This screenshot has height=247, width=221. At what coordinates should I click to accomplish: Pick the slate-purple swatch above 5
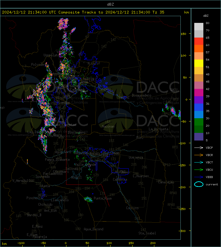(x=199, y=137)
